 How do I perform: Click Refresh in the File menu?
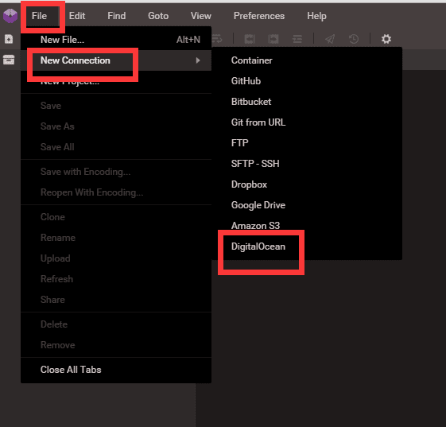point(116,279)
